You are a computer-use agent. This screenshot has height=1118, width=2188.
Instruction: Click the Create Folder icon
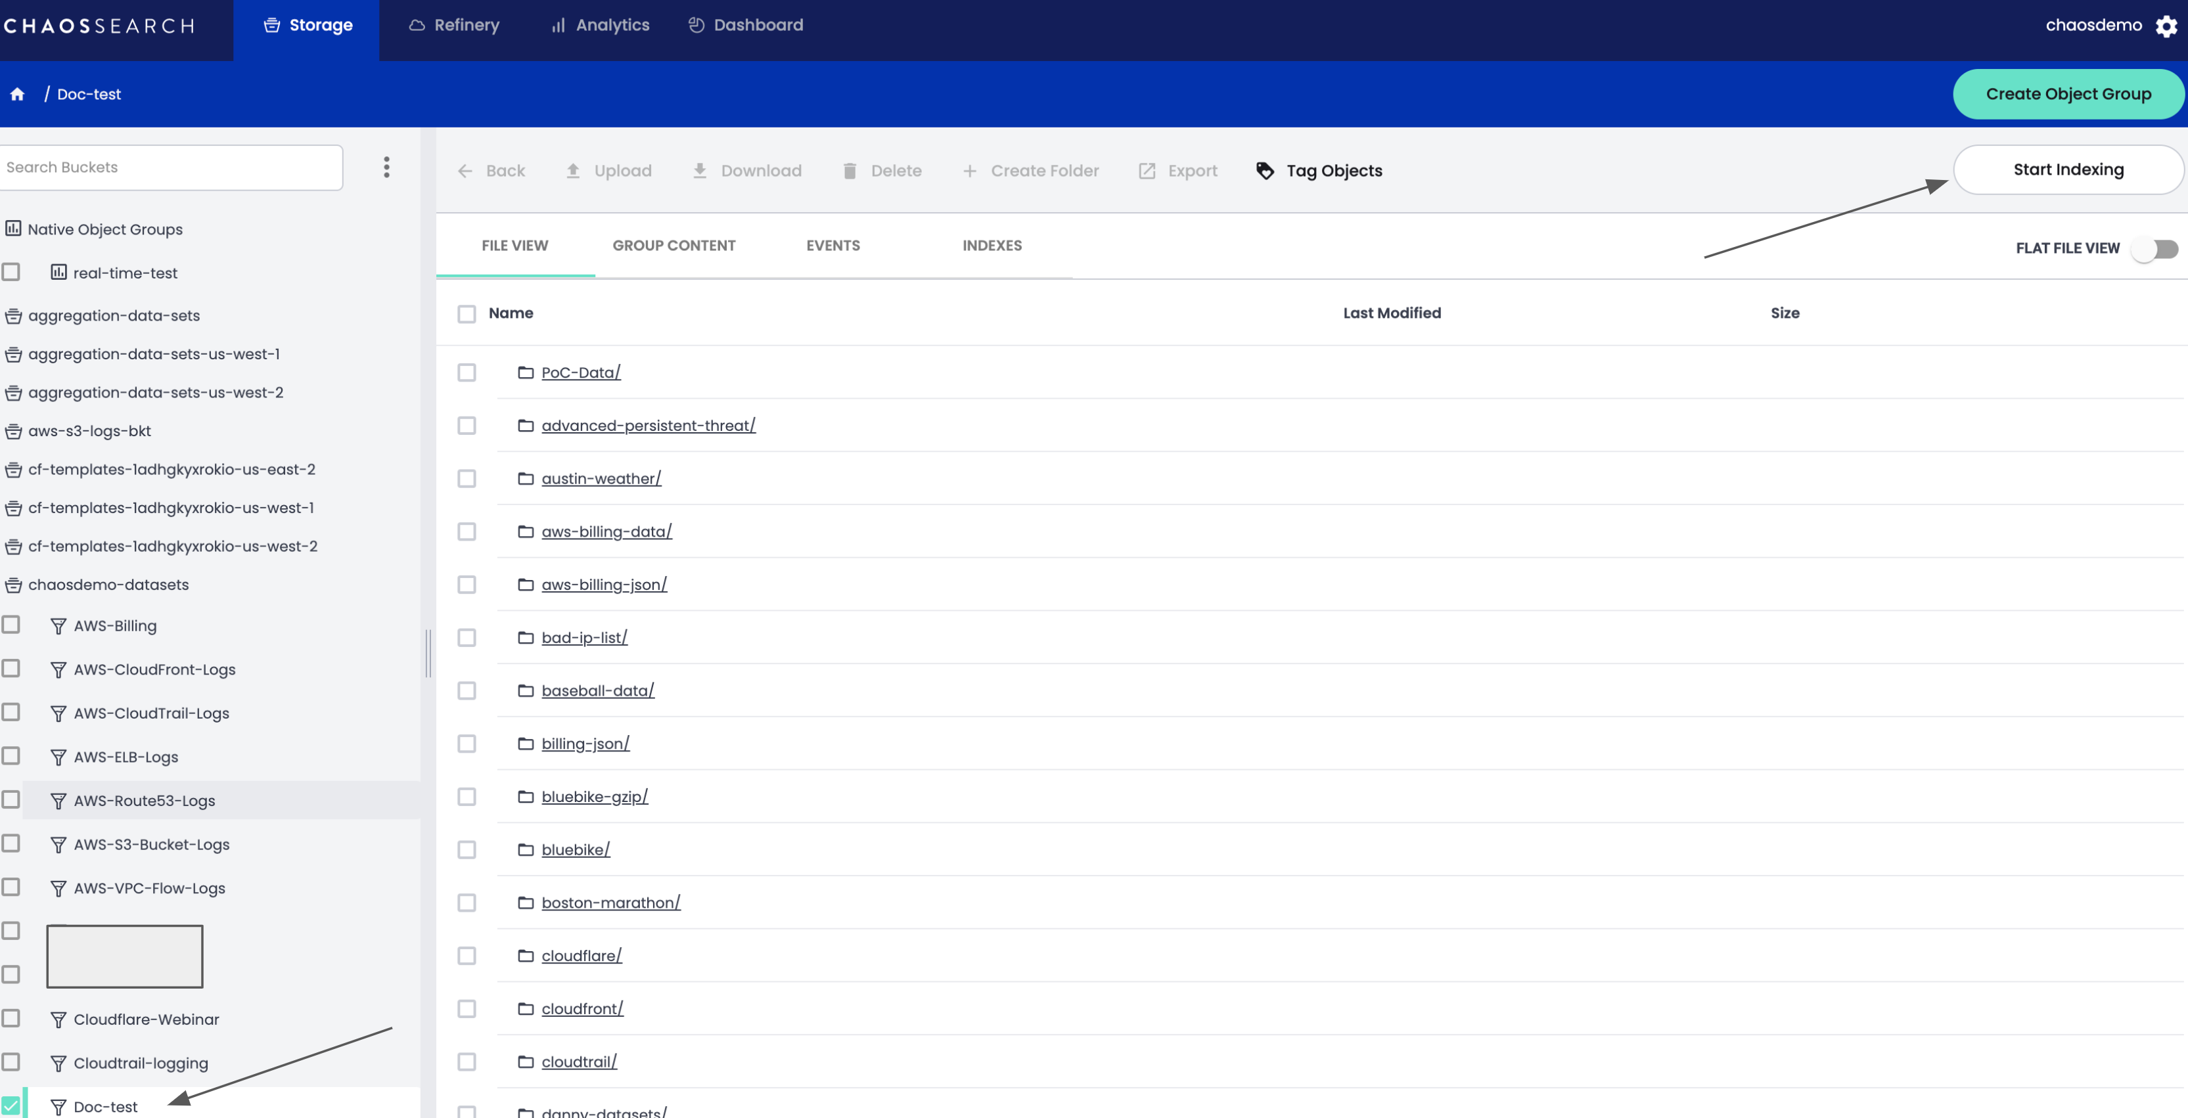click(969, 169)
